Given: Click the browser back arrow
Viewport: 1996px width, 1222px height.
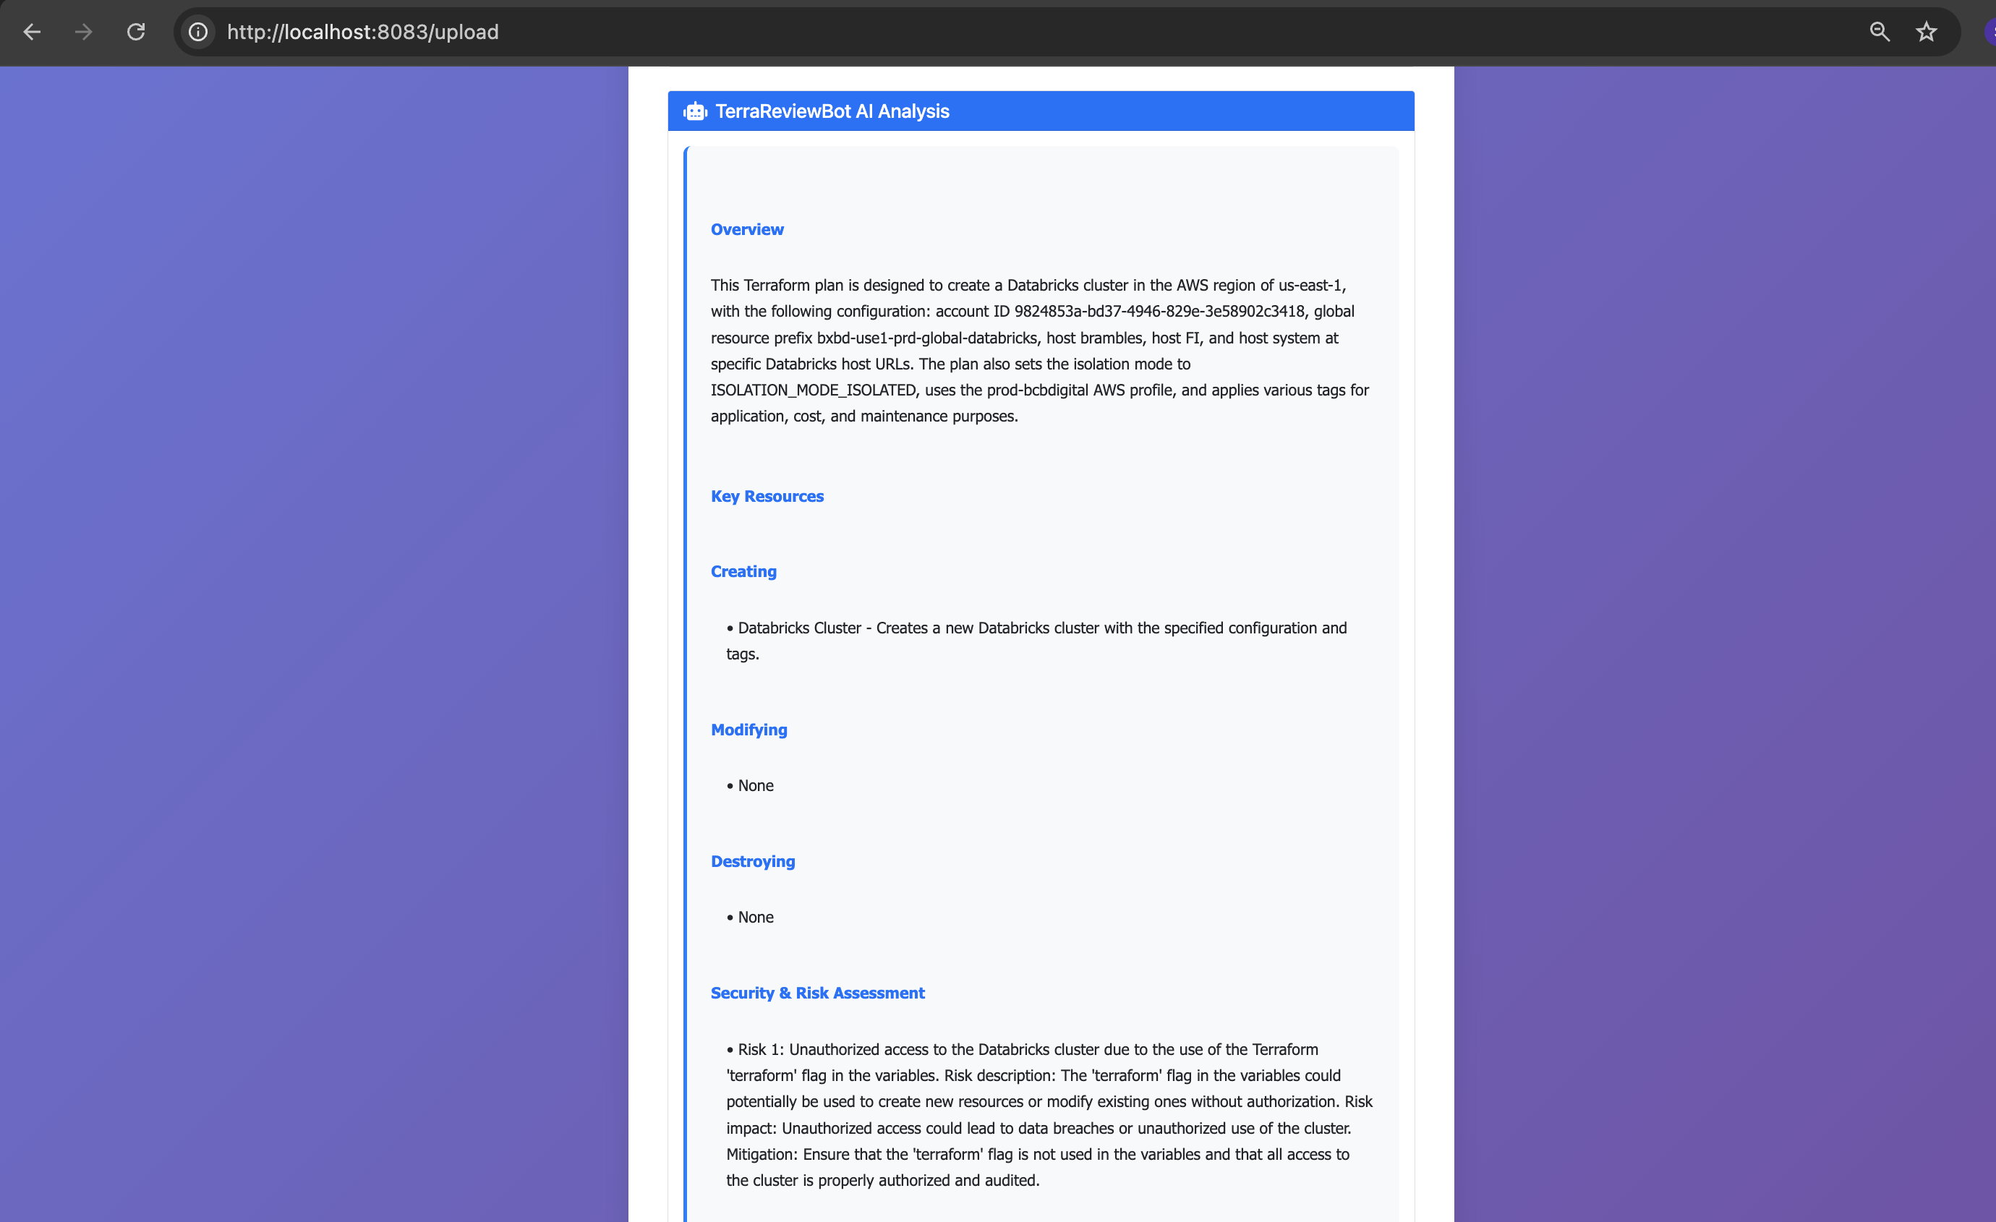Looking at the screenshot, I should click(32, 32).
